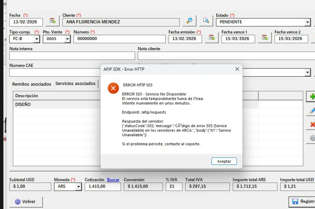Open the Fecha emisión calendar picker
The height and width of the screenshot is (209, 315).
pos(211,38)
